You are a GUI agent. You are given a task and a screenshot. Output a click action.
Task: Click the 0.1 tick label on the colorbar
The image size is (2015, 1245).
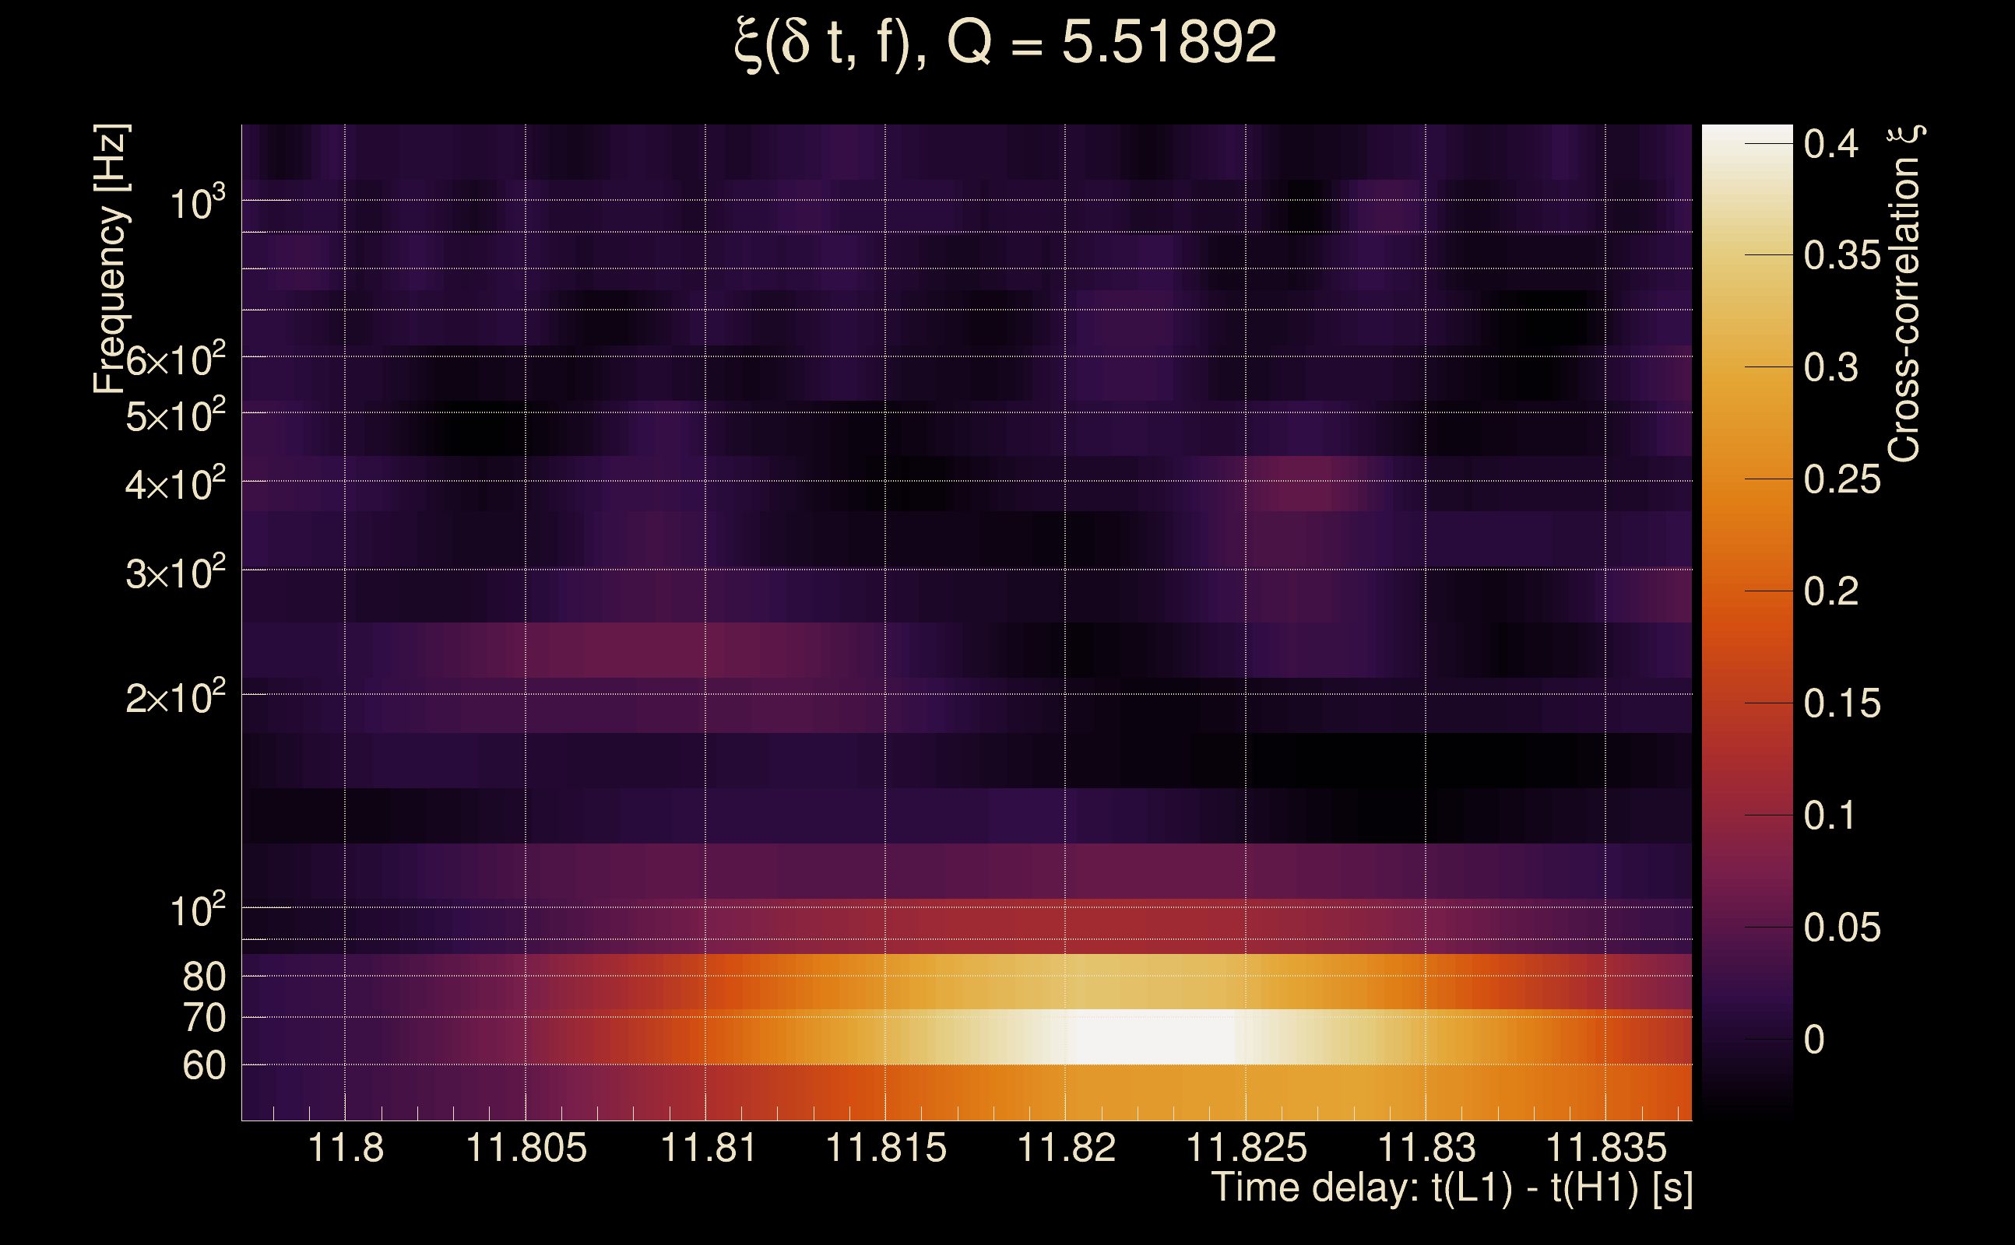click(x=1830, y=816)
